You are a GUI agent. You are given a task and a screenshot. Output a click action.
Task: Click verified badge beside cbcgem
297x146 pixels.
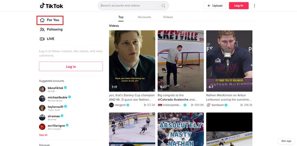coord(128,105)
